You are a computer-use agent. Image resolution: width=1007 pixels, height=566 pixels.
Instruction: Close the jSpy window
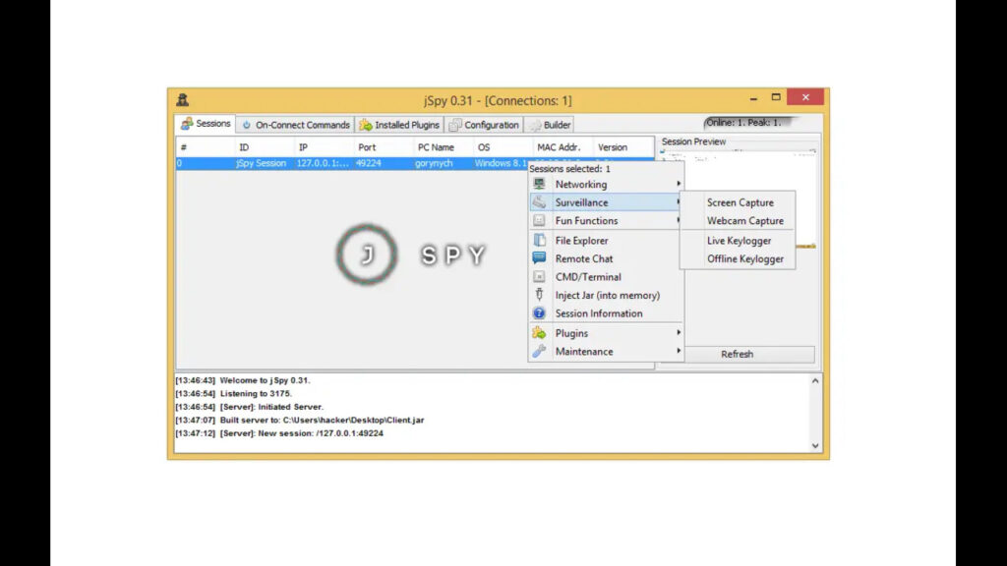coord(805,97)
